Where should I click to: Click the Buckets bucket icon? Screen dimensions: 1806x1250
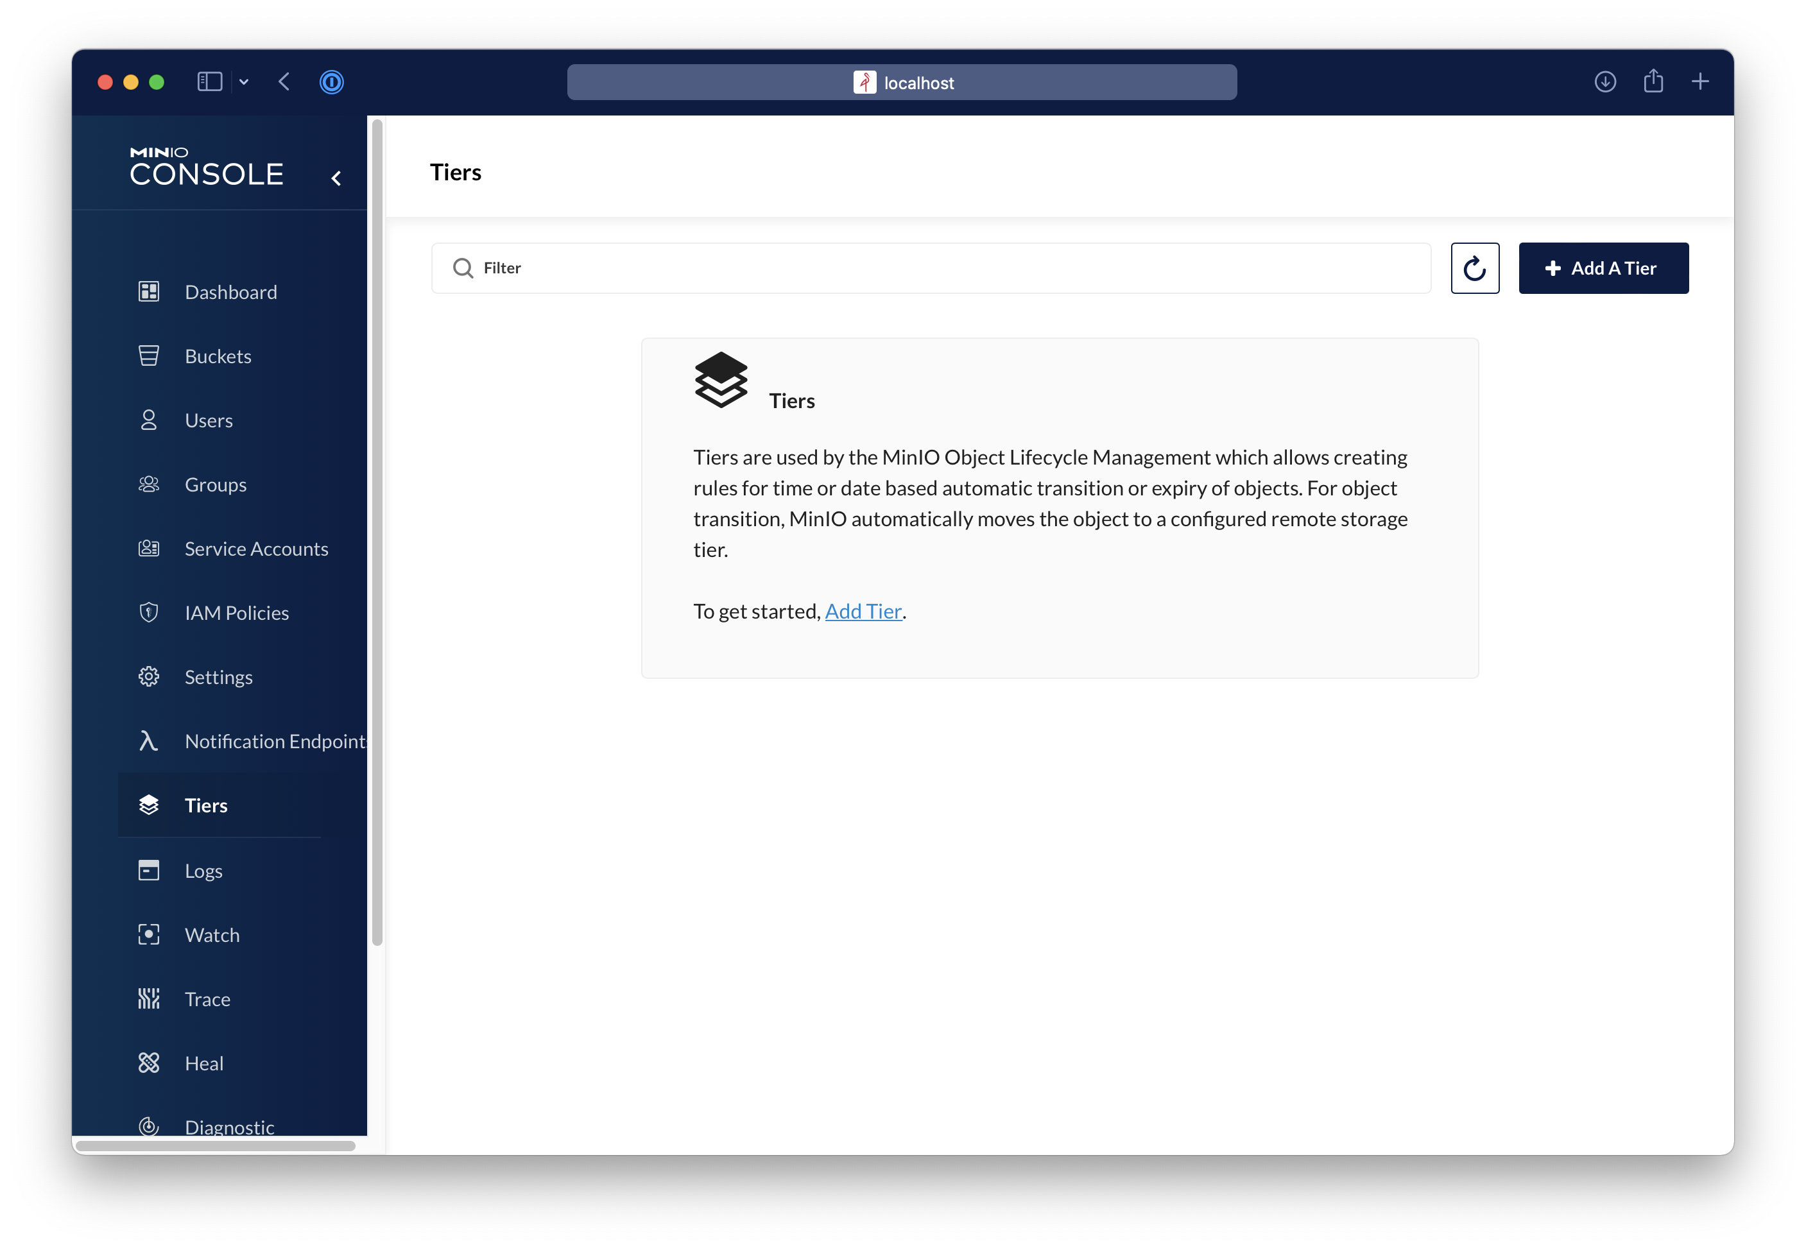pyautogui.click(x=149, y=356)
